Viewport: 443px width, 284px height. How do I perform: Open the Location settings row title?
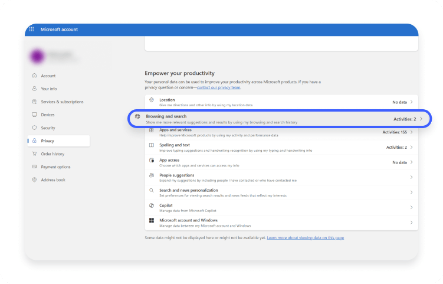point(167,100)
